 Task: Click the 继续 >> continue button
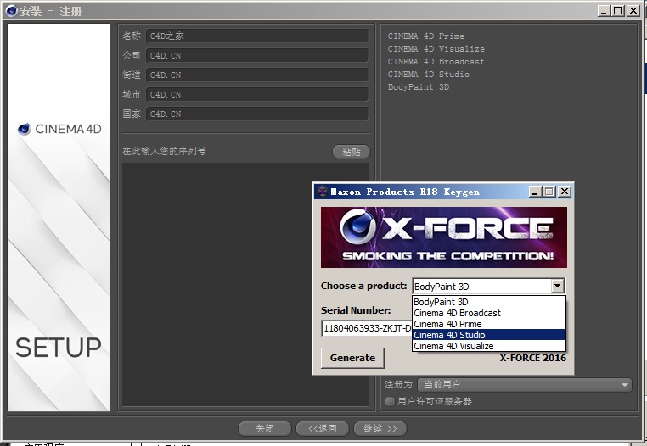(x=380, y=428)
